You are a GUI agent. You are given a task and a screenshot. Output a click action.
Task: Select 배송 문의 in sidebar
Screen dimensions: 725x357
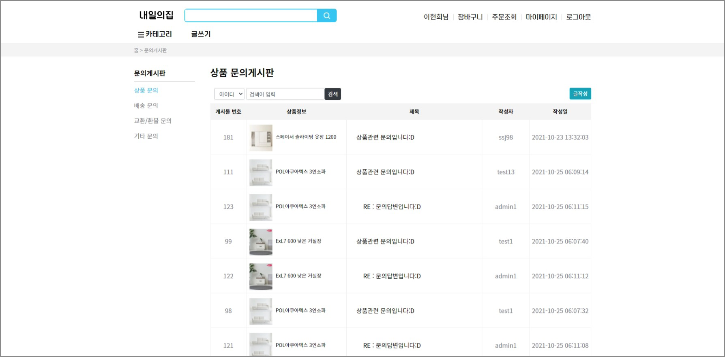[146, 105]
